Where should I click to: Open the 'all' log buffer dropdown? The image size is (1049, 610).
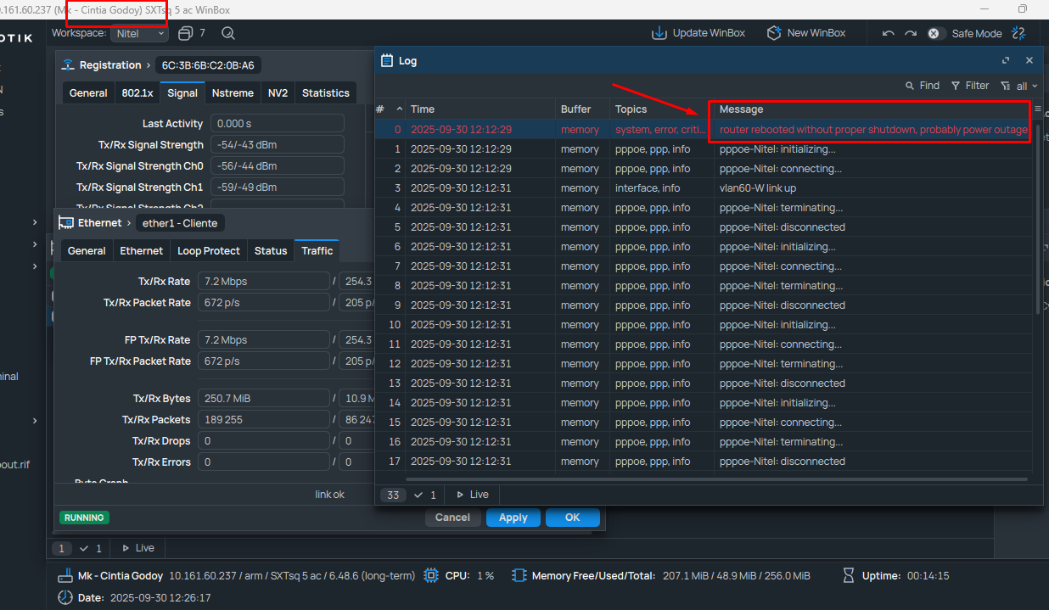point(1019,86)
